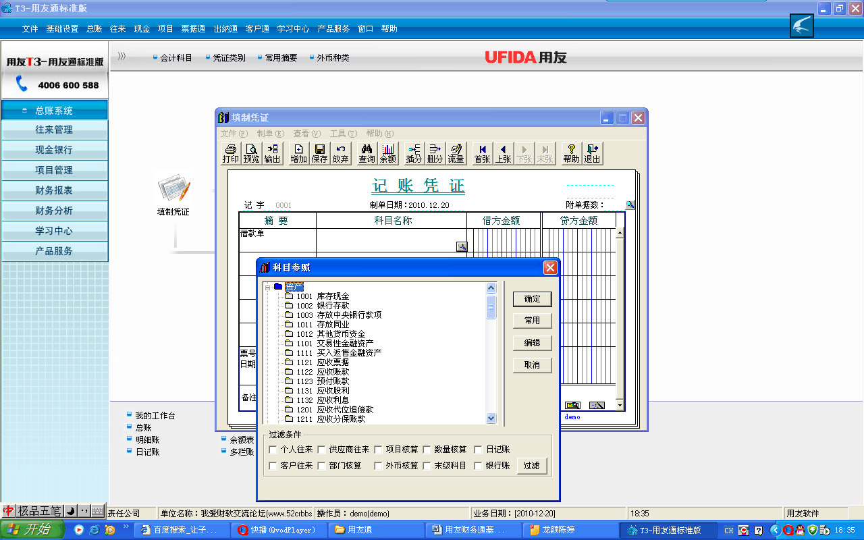Click the 放弃 discard toolbar icon

point(341,153)
